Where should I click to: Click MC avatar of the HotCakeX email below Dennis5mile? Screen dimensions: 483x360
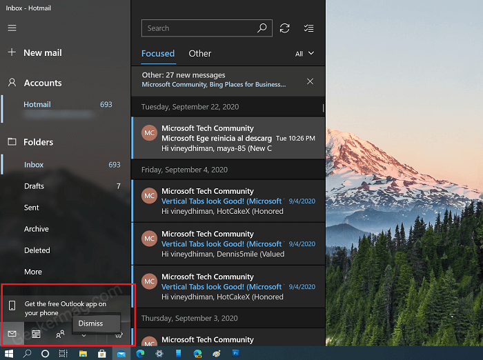click(x=150, y=281)
